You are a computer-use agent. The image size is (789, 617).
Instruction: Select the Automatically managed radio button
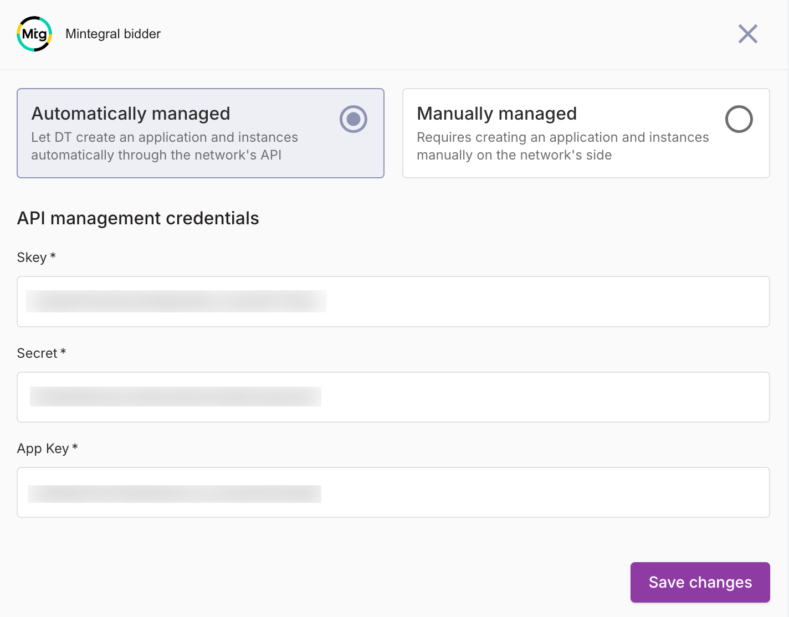(353, 119)
